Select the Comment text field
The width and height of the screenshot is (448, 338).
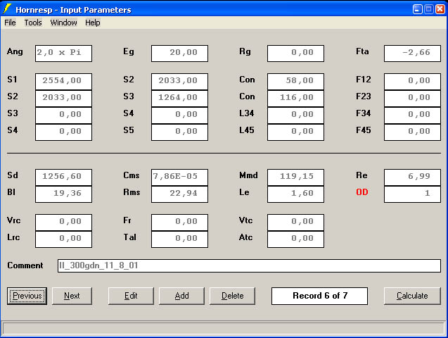click(249, 265)
